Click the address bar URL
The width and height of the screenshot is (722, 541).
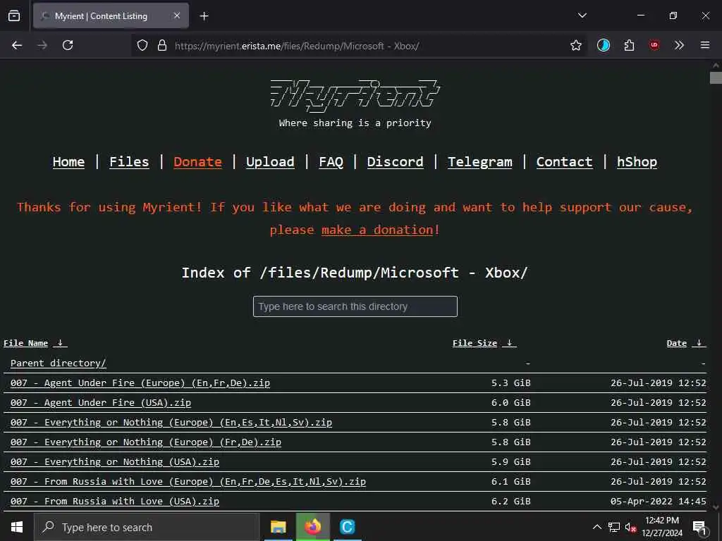[x=297, y=46]
